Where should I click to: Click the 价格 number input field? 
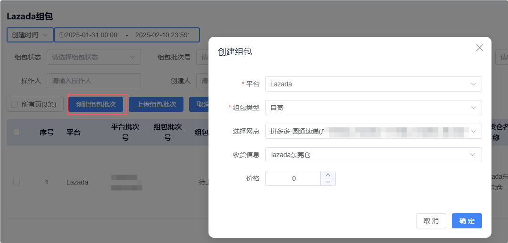[x=293, y=178]
